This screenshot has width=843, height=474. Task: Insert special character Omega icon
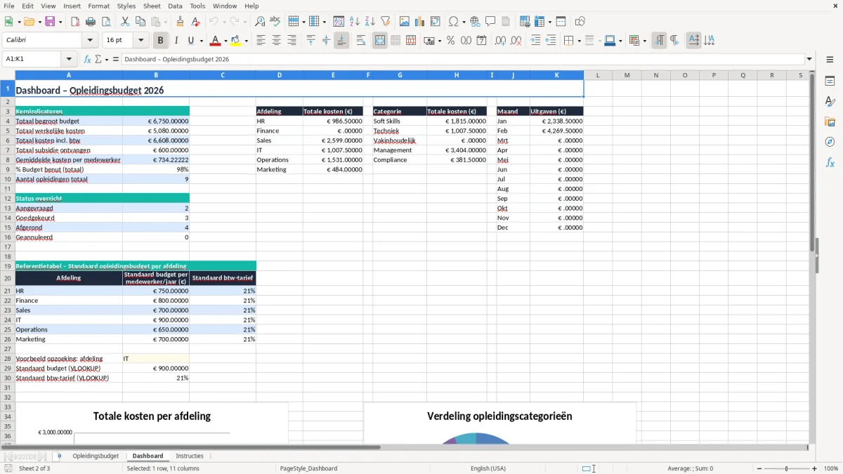(453, 22)
